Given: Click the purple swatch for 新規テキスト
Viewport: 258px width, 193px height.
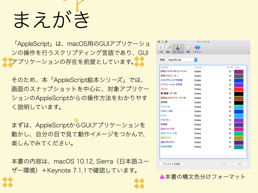Looking at the screenshot, I should click(x=239, y=72).
